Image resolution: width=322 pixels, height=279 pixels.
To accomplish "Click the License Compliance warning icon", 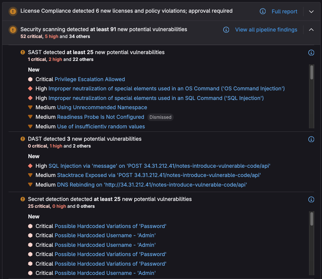I will click(x=13, y=11).
